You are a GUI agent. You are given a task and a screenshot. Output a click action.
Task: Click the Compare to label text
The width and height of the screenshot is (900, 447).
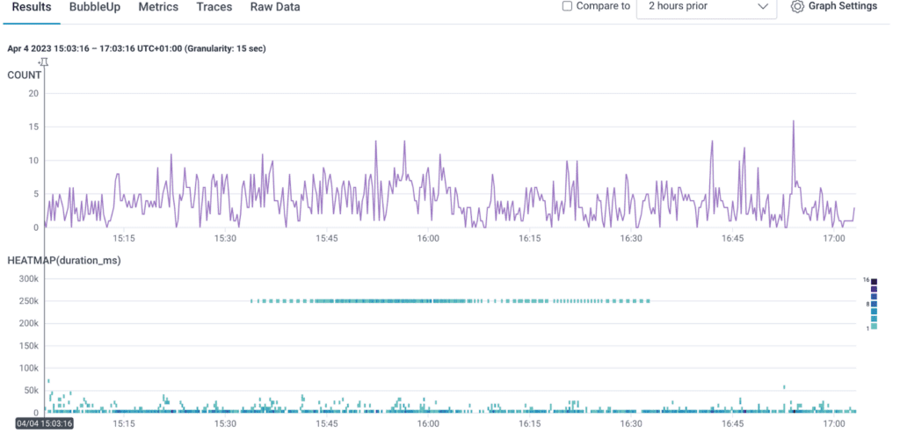pyautogui.click(x=603, y=6)
